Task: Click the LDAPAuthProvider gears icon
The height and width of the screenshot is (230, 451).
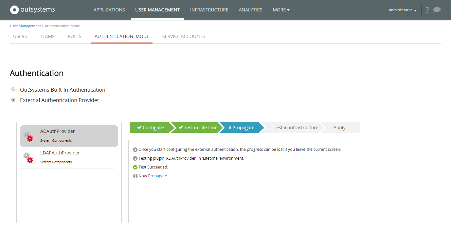Action: (28, 157)
